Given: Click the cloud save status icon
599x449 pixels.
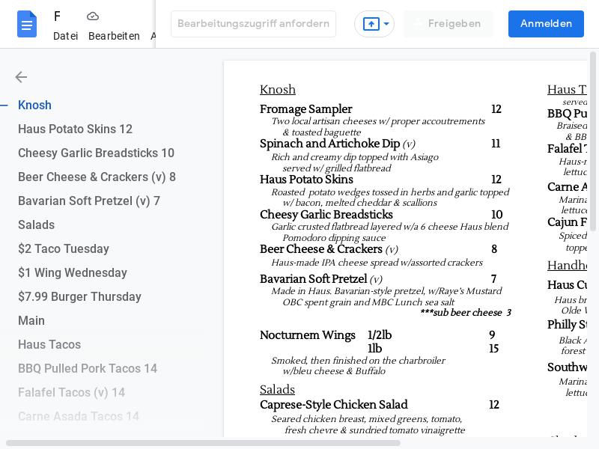Looking at the screenshot, I should pyautogui.click(x=93, y=16).
